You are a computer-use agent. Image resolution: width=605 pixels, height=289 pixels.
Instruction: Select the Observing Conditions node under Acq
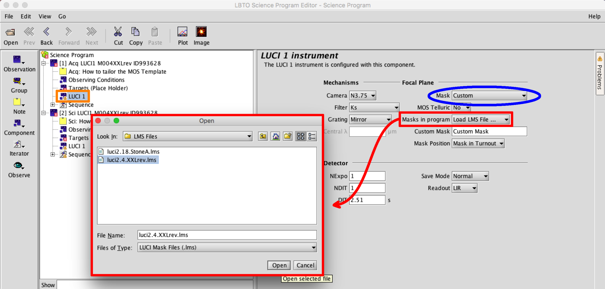point(96,80)
